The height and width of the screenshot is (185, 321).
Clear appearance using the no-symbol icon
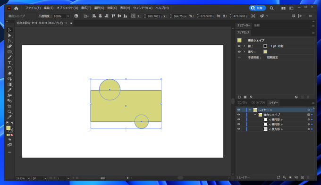[296, 97]
